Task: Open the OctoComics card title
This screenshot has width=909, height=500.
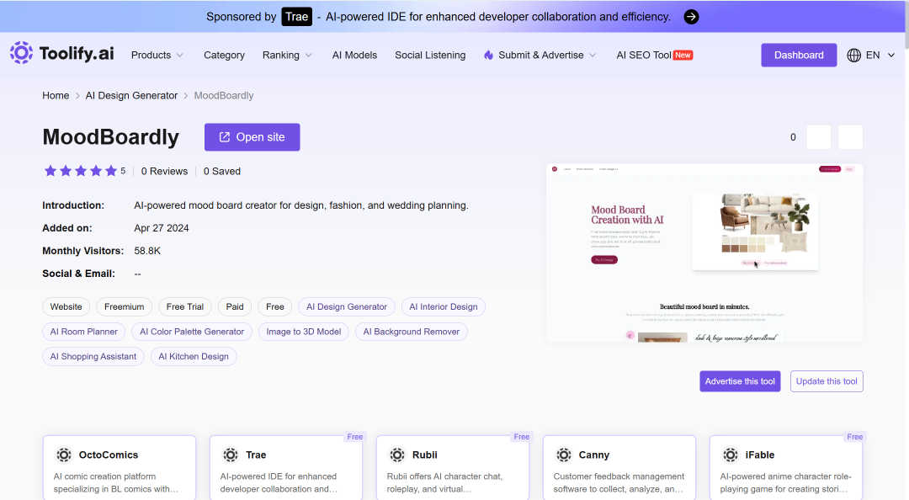Action: [109, 455]
